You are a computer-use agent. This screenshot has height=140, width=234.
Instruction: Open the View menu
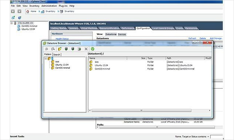tap(25, 6)
